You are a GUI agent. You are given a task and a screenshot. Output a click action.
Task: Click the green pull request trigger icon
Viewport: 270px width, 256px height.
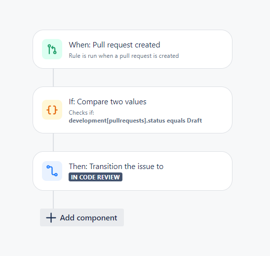click(x=52, y=49)
